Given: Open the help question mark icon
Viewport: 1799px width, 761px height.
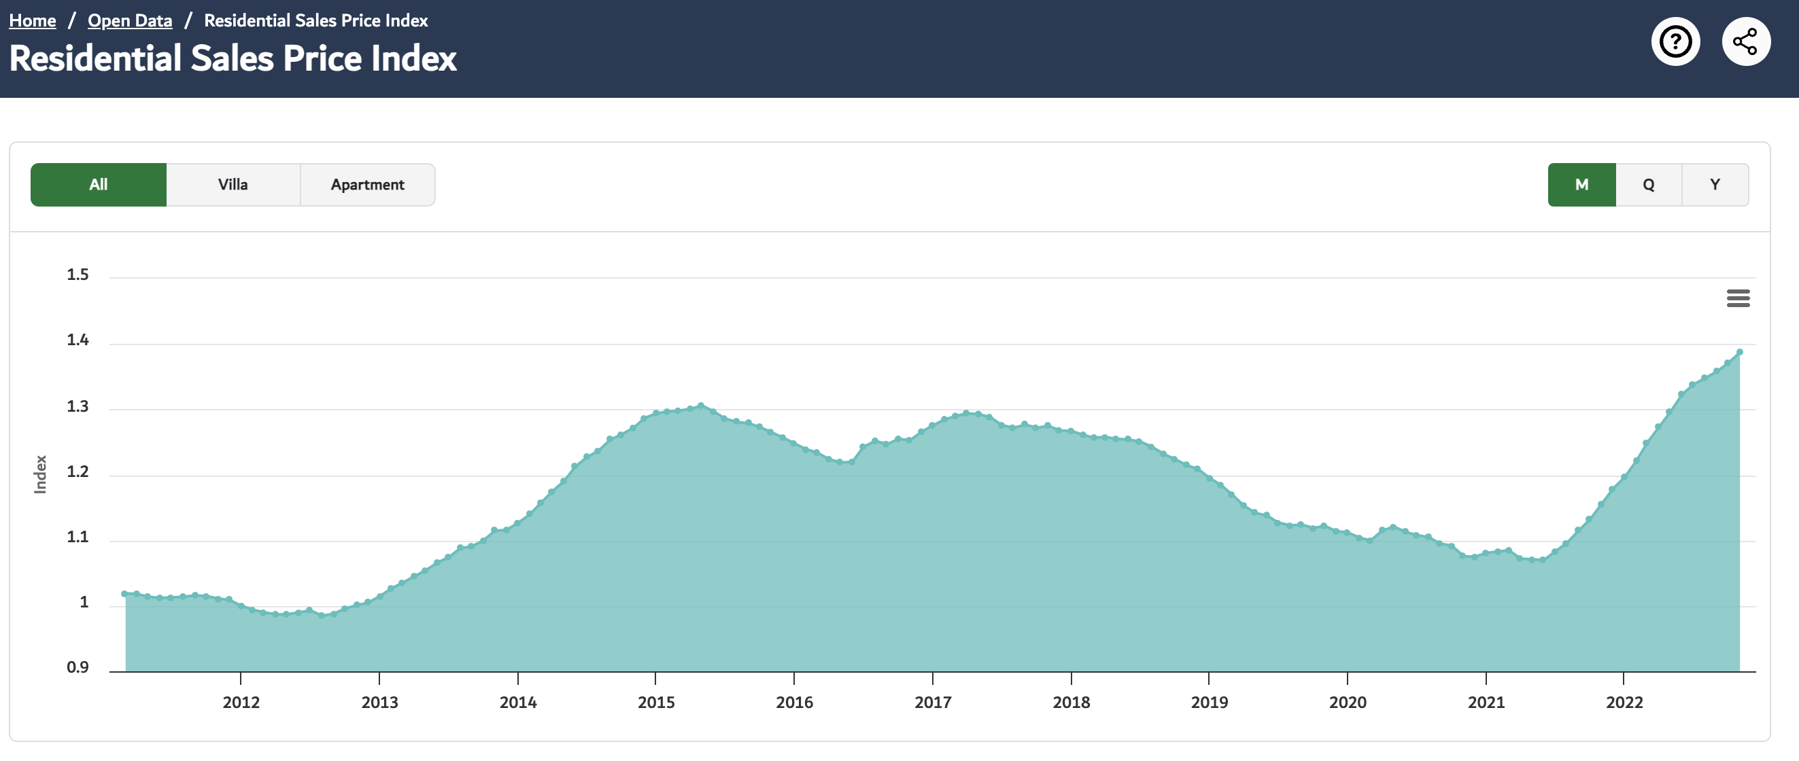Looking at the screenshot, I should click(1675, 42).
